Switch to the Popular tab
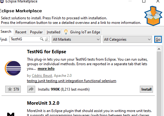 click(x=36, y=32)
